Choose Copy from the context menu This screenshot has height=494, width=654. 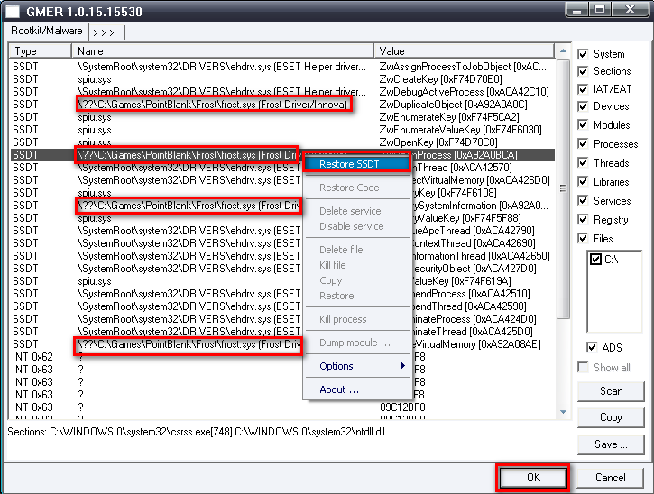tap(357, 280)
